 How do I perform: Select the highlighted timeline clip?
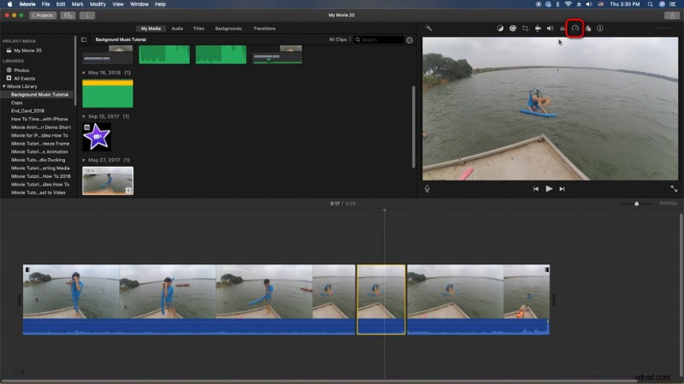point(381,300)
